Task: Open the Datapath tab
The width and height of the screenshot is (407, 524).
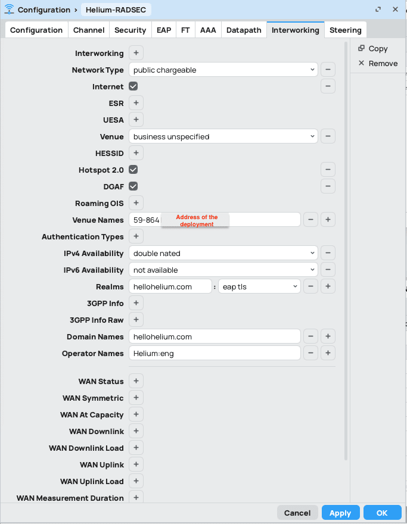Action: click(244, 30)
